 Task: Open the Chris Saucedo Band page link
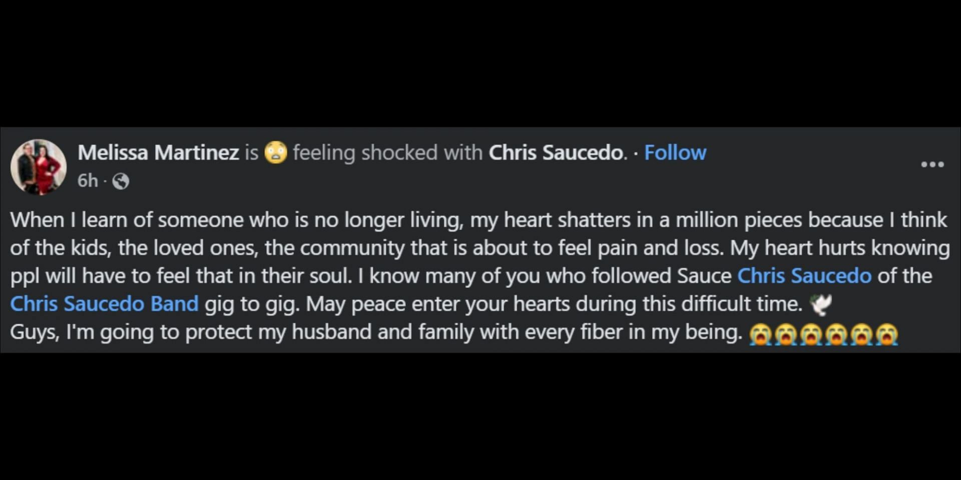[104, 304]
